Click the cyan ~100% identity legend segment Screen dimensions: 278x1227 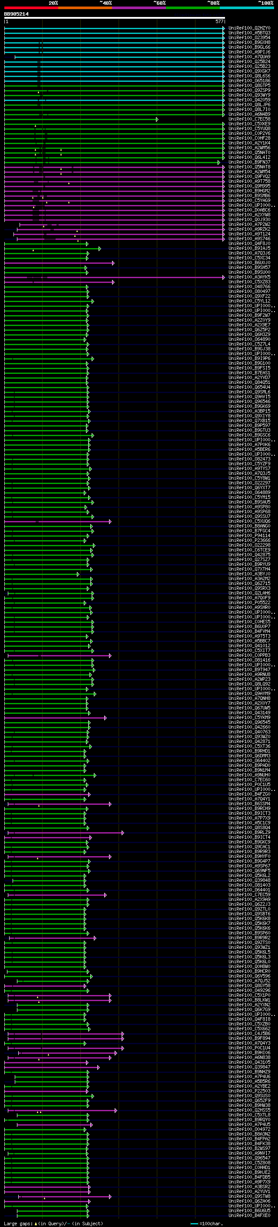click(247, 8)
